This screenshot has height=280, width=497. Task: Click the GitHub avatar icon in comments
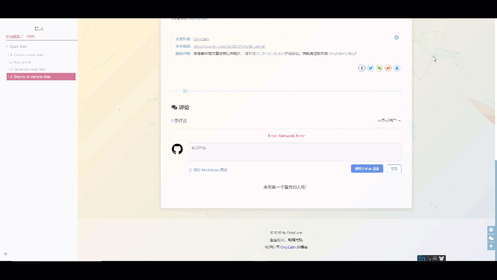point(177,149)
